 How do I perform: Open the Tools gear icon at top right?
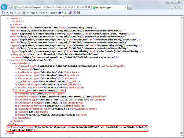pyautogui.click(x=181, y=7)
